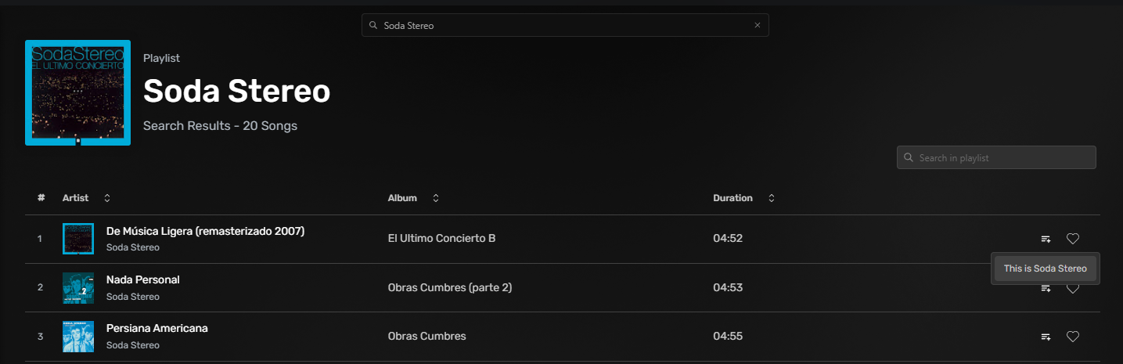Like De Música Ligera with heart icon

[x=1073, y=239]
